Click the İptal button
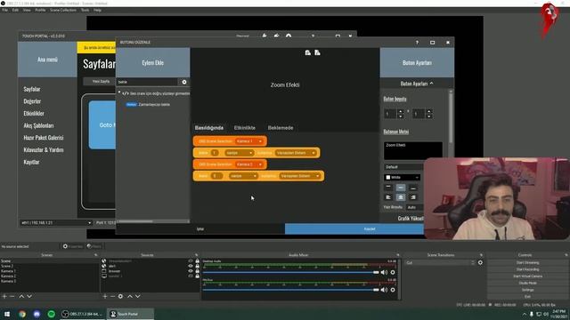The height and width of the screenshot is (320, 570). tap(200, 229)
